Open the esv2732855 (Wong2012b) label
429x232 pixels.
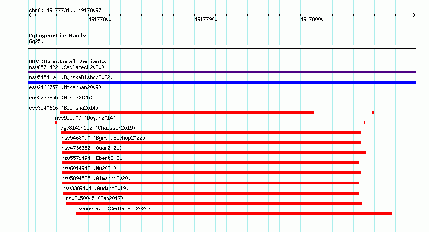point(61,98)
